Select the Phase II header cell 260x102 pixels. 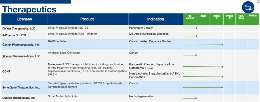pos(216,19)
